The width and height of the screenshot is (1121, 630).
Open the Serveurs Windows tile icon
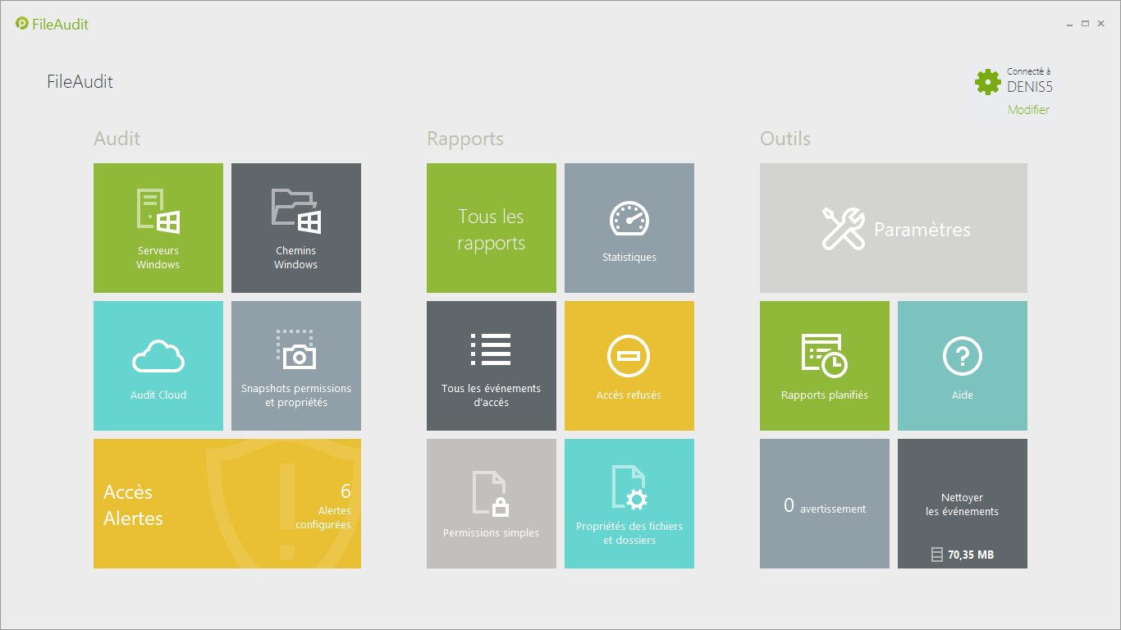tap(158, 211)
